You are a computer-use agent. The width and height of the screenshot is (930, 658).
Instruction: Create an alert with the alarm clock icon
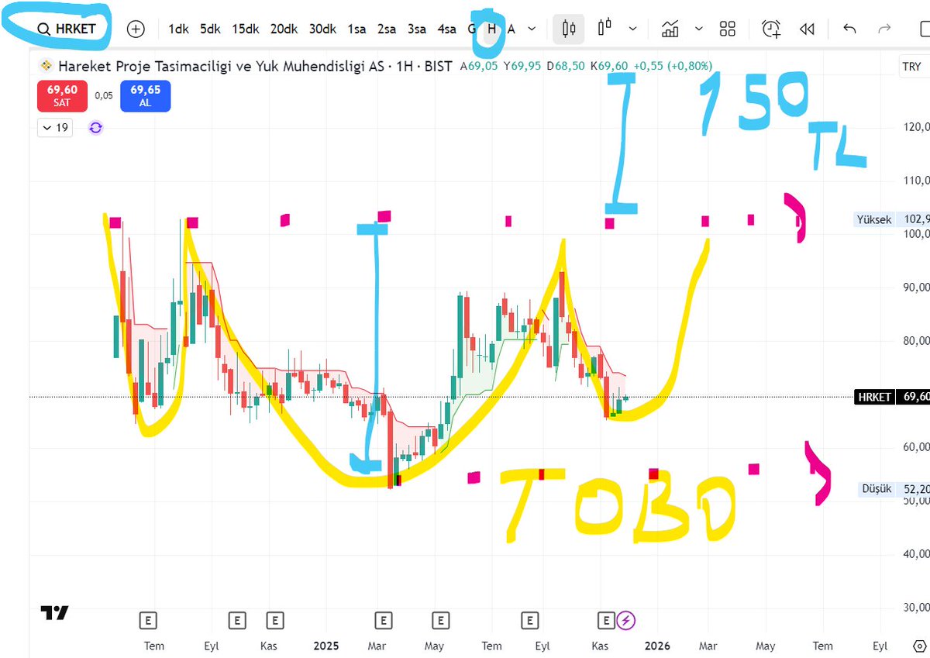click(x=770, y=29)
